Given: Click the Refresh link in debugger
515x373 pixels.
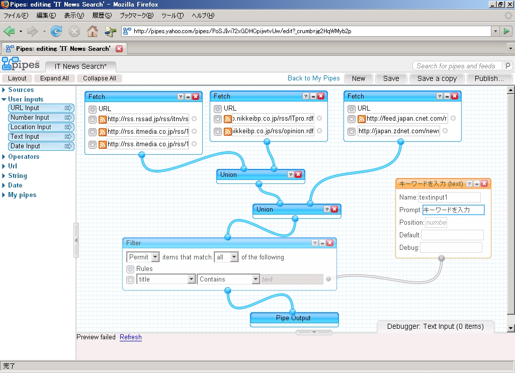Looking at the screenshot, I should [x=130, y=337].
